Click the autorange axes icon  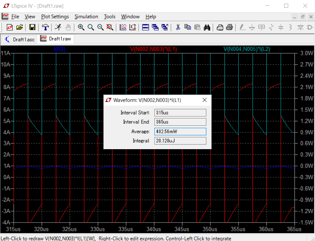coord(133,27)
